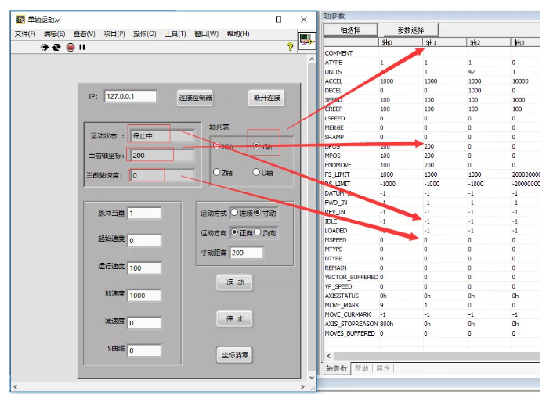Click the AXISSTATUS parameter row label
This screenshot has height=402, width=546.
[x=342, y=296]
